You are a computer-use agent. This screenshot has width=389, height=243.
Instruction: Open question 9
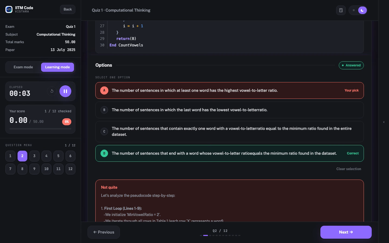pyautogui.click(x=34, y=169)
